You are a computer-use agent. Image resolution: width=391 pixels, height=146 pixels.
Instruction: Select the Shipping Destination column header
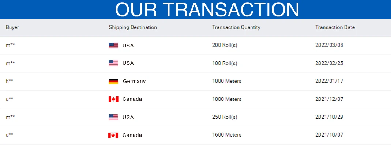click(x=133, y=28)
